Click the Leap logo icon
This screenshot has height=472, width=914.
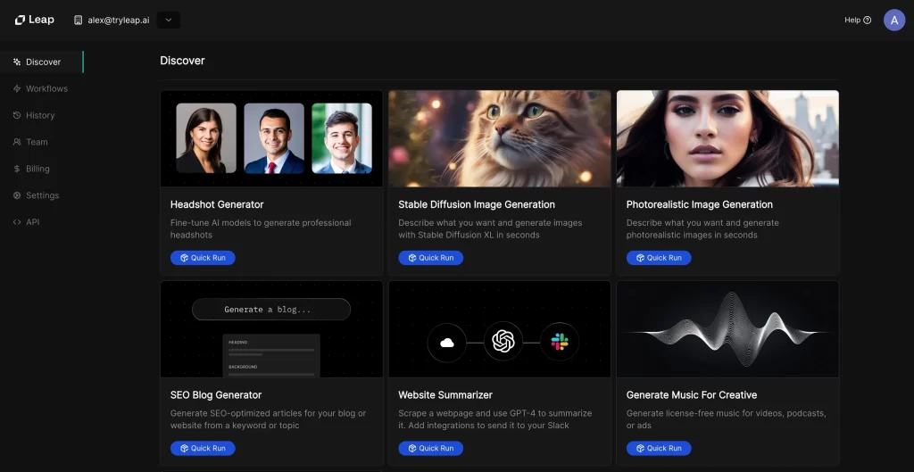point(20,20)
